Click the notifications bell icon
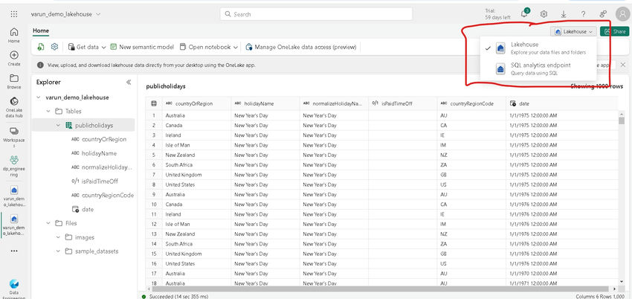The height and width of the screenshot is (299, 632). point(525,14)
